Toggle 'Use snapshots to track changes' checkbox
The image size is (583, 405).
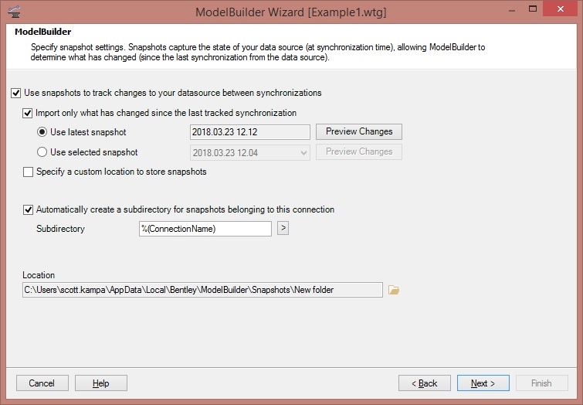coord(15,93)
